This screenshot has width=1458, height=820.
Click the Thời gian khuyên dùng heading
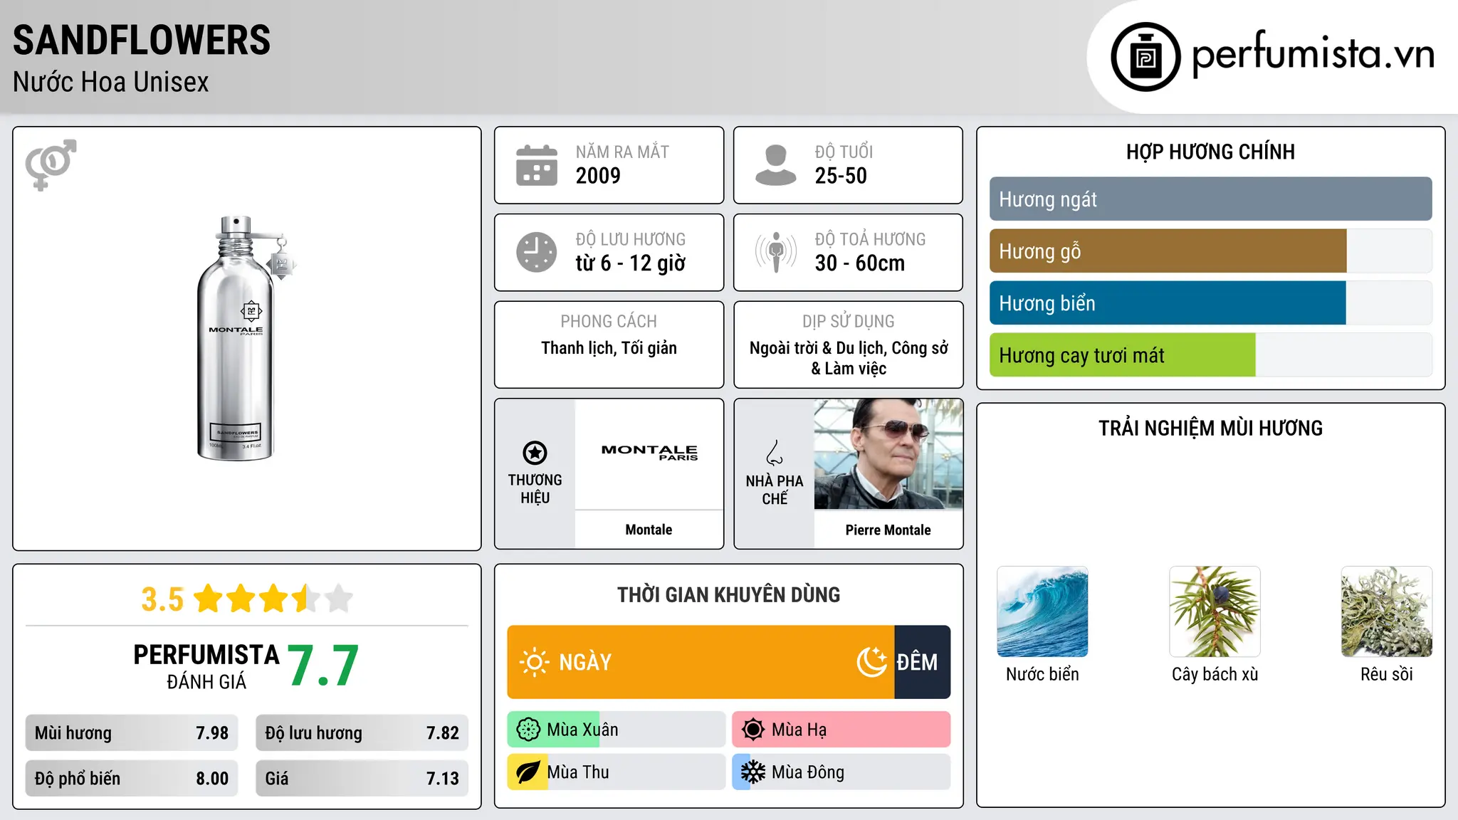point(728,594)
